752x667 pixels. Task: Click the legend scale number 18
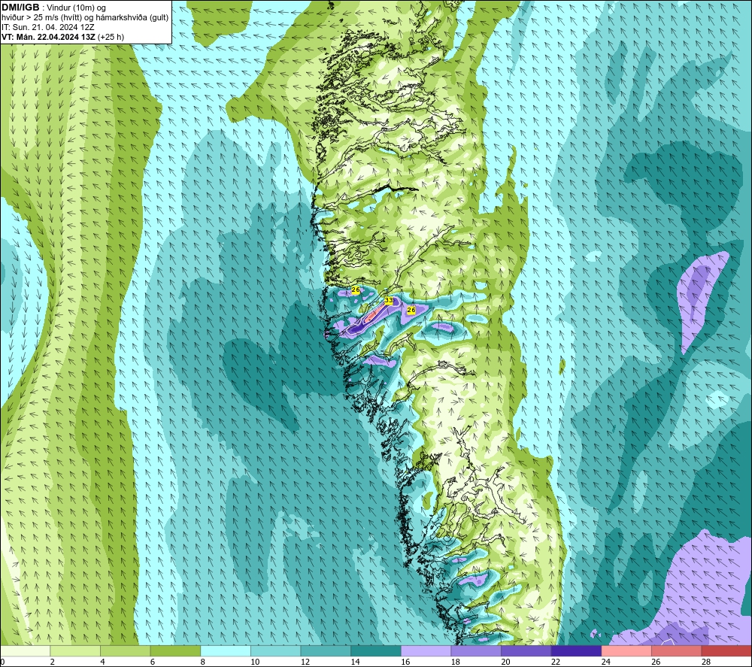455,662
